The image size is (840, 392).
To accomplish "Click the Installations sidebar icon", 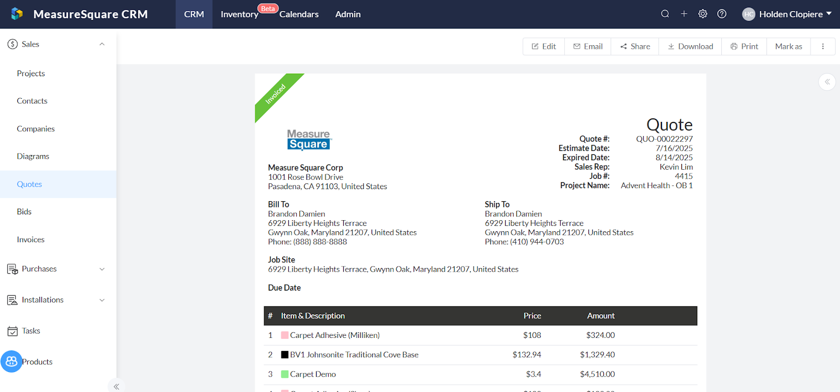I will [13, 300].
